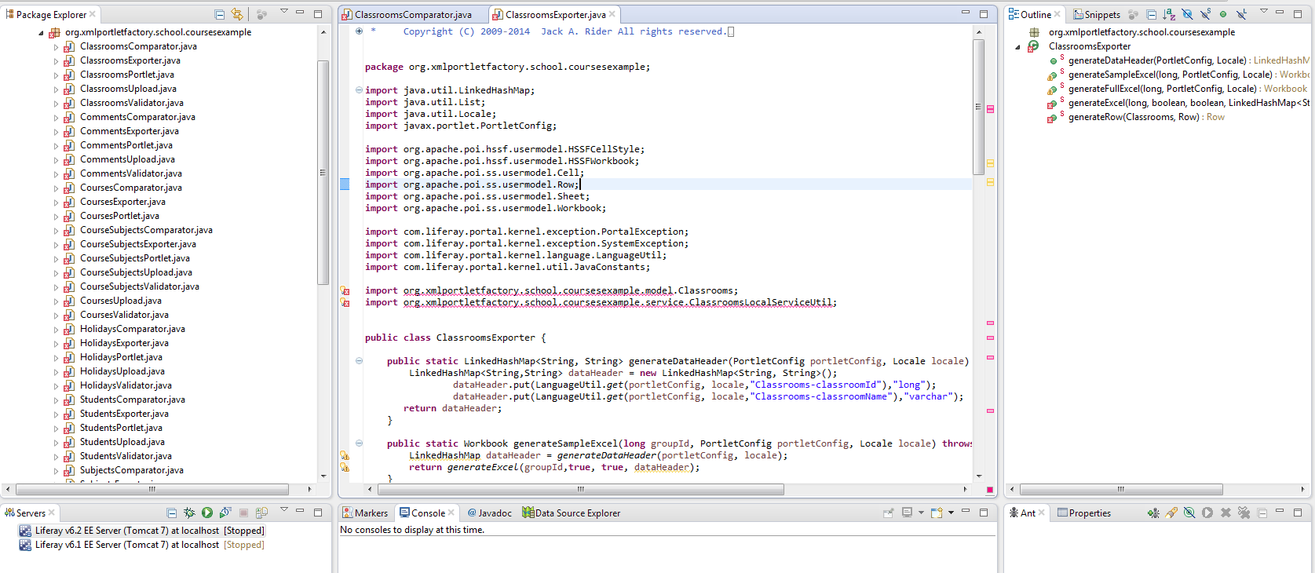Select Liferay v6.1 EE Server entry
The height and width of the screenshot is (573, 1315).
click(x=142, y=545)
